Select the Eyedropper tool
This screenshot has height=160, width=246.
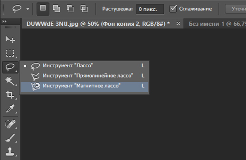[10, 108]
